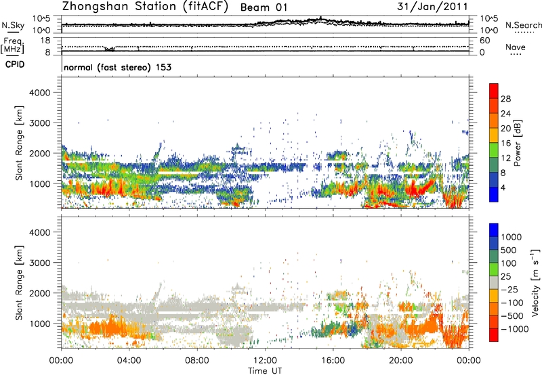
Task: Click the "-1000" velocity colorbar label
Action: click(x=515, y=329)
